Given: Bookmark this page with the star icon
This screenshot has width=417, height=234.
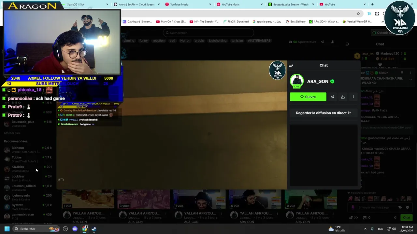Looking at the screenshot, I should tap(358, 14).
